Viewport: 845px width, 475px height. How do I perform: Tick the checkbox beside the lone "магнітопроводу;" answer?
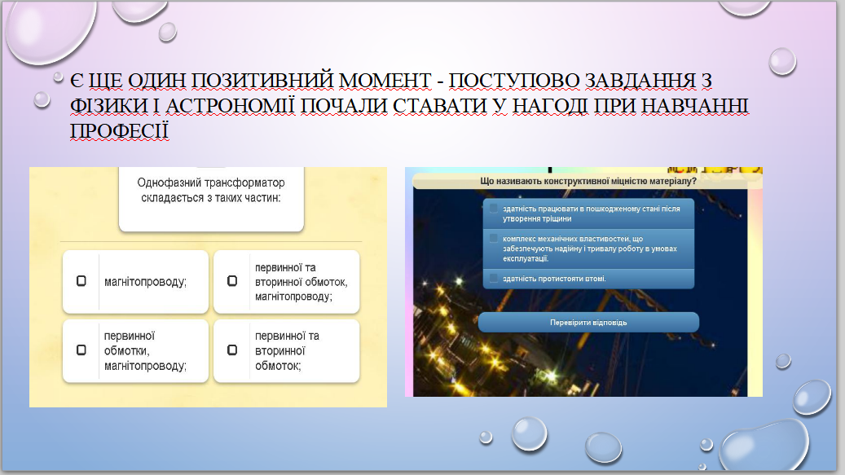coord(81,281)
